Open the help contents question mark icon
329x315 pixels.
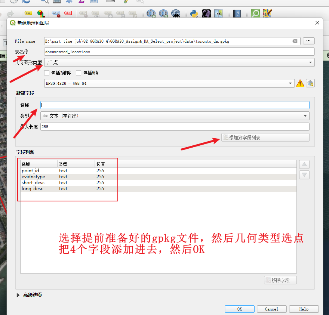point(237,13)
